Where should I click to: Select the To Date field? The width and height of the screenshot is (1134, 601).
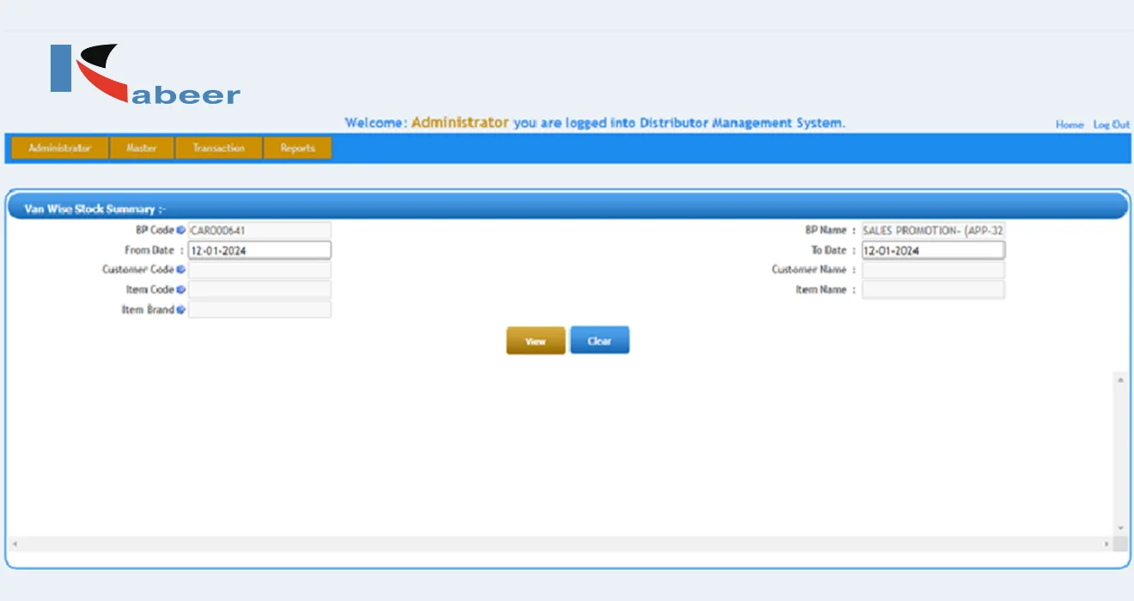point(932,250)
